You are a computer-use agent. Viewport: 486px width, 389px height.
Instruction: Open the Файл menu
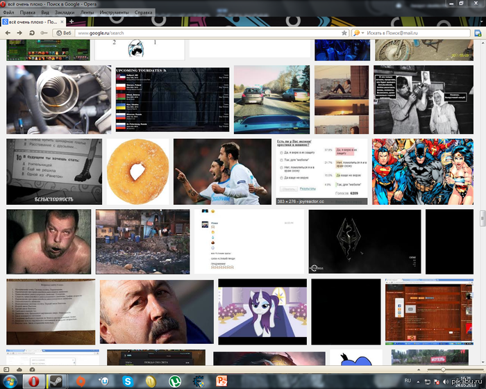point(8,13)
